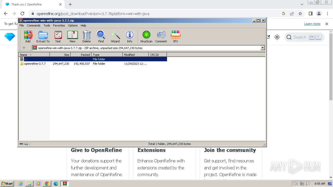This screenshot has width=333, height=187.
Task: Open Edge from taskbar
Action: pos(56,184)
